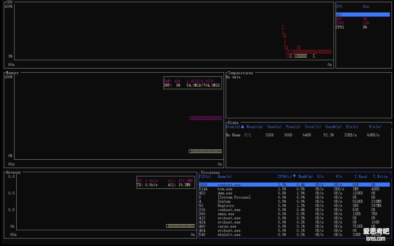Select the smss.exe process row
Screen dimensions: 394x246
294,214
